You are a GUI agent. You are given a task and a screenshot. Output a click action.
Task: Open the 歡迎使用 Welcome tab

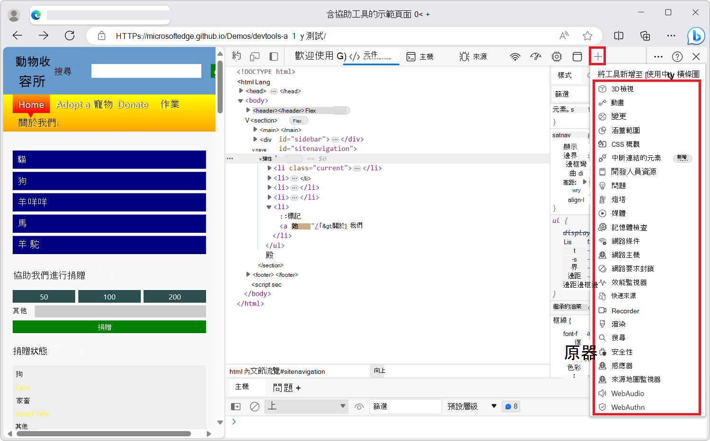pos(314,56)
